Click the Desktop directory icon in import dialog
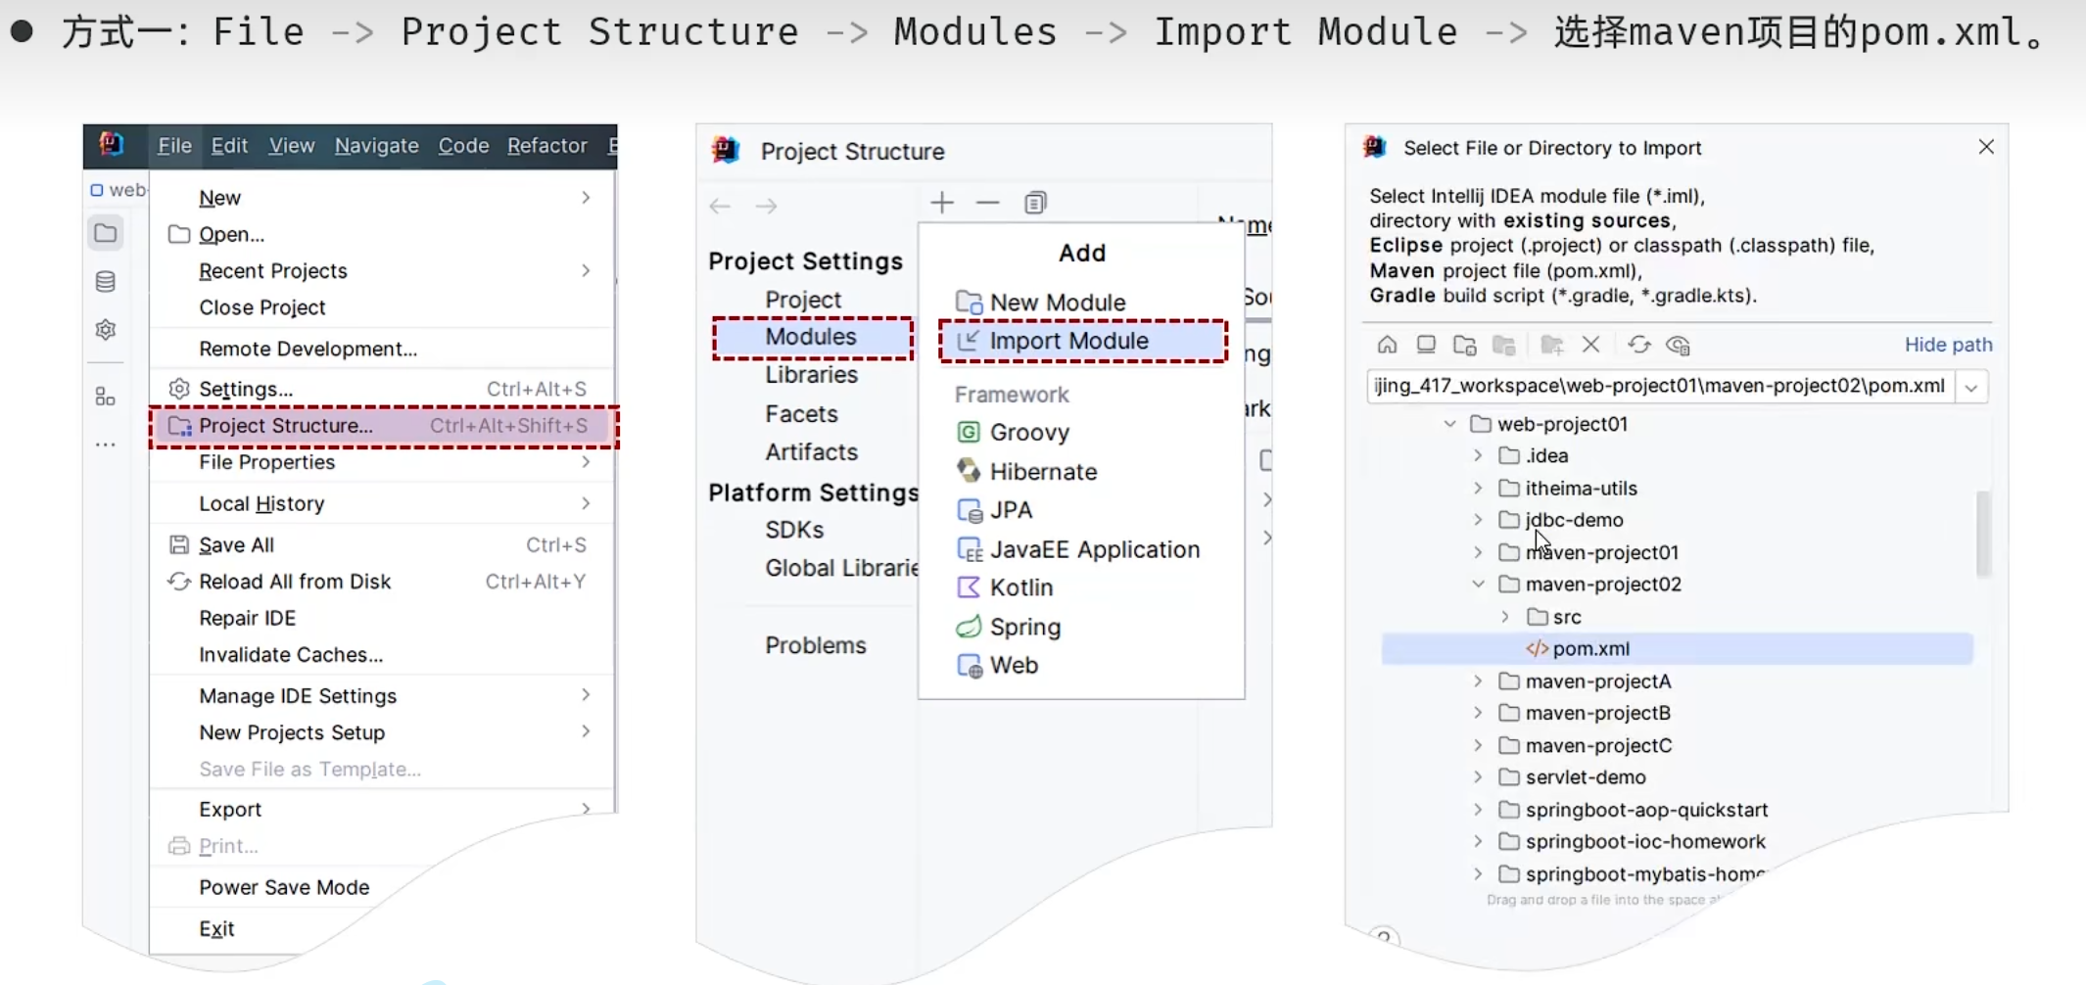 1426,345
